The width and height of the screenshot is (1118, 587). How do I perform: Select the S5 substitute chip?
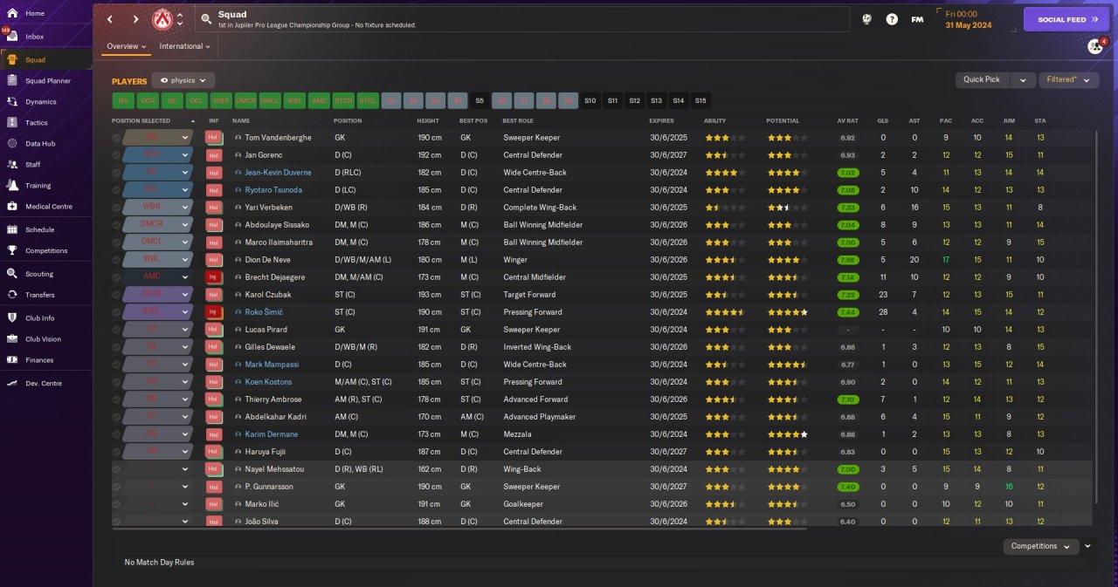click(x=479, y=100)
